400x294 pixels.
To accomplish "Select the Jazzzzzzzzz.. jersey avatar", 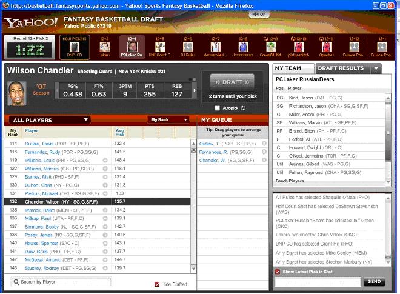I will point(244,47).
